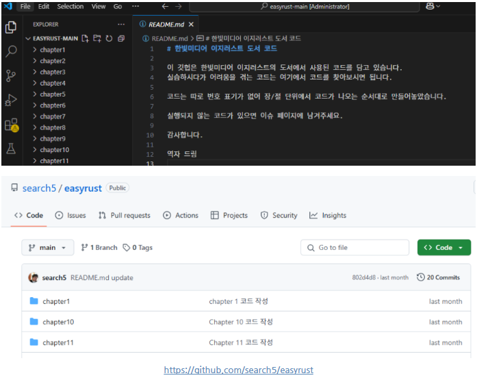Open the Testing flask view
This screenshot has height=380, width=477.
pos(11,149)
